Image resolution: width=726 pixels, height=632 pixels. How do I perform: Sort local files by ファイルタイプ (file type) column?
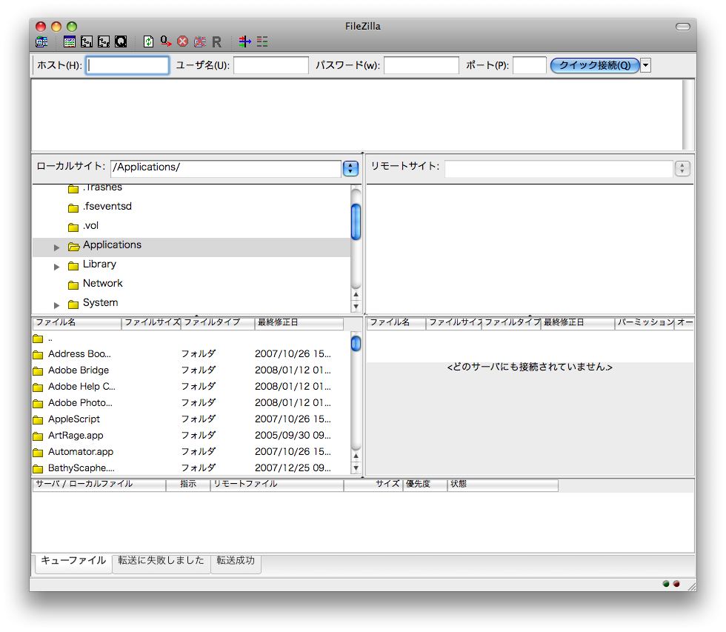(x=217, y=323)
